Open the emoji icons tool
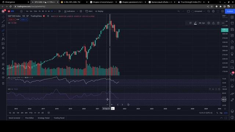Image resolution: width=235 pixels, height=132 pixels. point(3,48)
